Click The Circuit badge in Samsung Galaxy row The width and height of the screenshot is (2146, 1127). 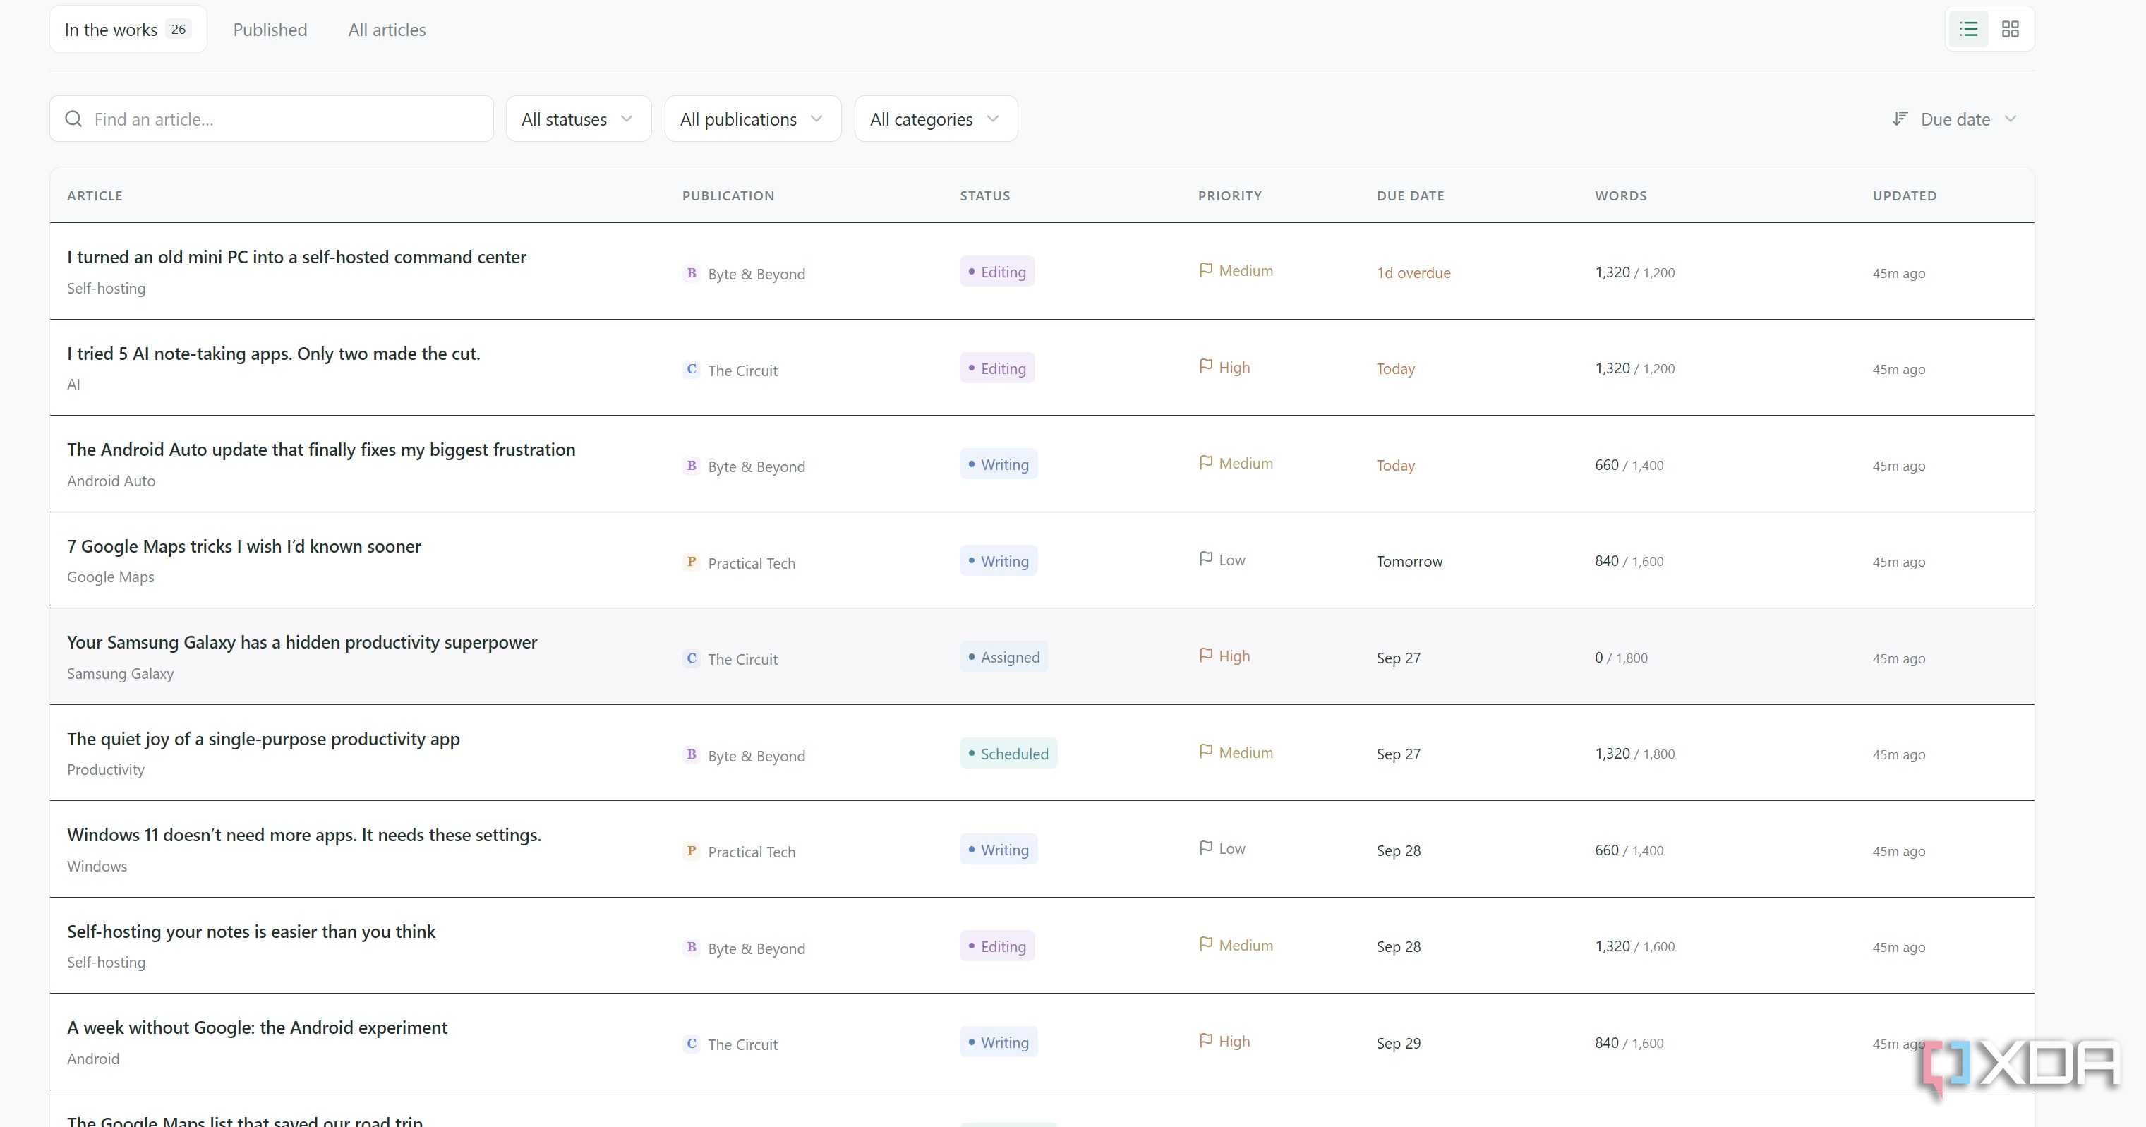(x=692, y=658)
